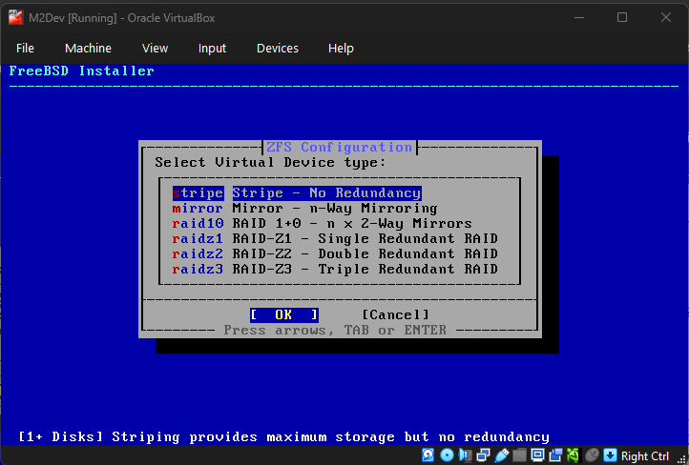The image size is (689, 465).
Task: Open the optical drive status icon
Action: (447, 455)
